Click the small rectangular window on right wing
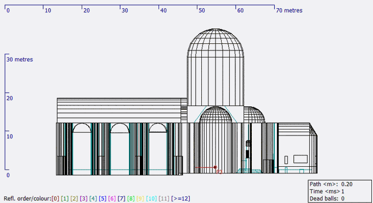 coord(286,160)
